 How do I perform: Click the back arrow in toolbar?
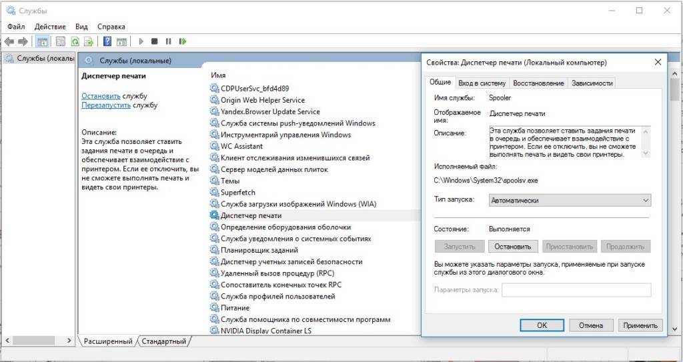pyautogui.click(x=9, y=41)
